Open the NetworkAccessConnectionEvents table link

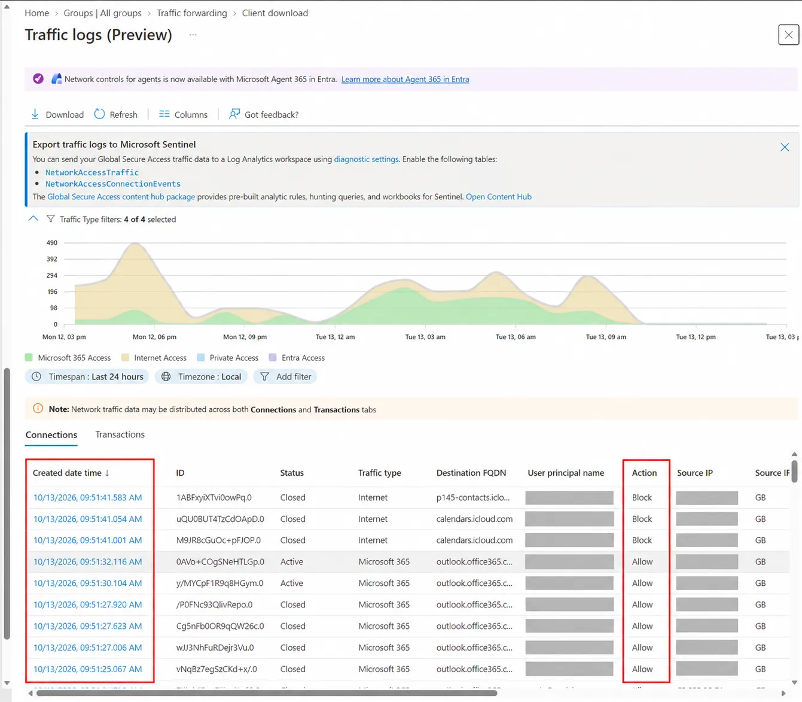click(x=113, y=184)
